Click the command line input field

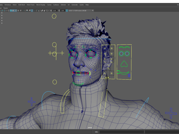(122, 132)
